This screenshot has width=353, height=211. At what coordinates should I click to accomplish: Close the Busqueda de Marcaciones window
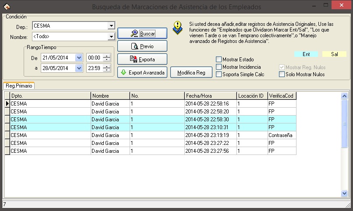click(x=342, y=5)
